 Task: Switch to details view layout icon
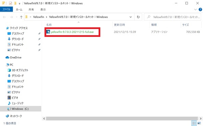[x=194, y=123]
